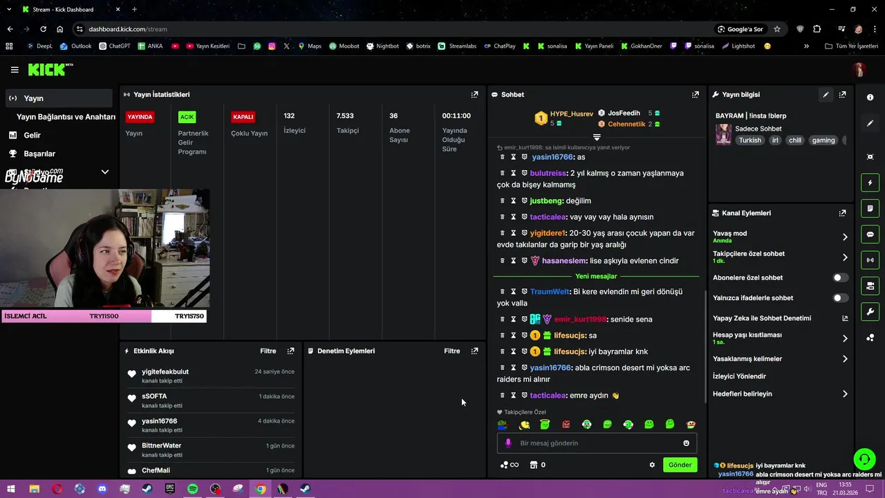
Task: Click the screen capture icon in right sidebar
Action: [x=870, y=157]
